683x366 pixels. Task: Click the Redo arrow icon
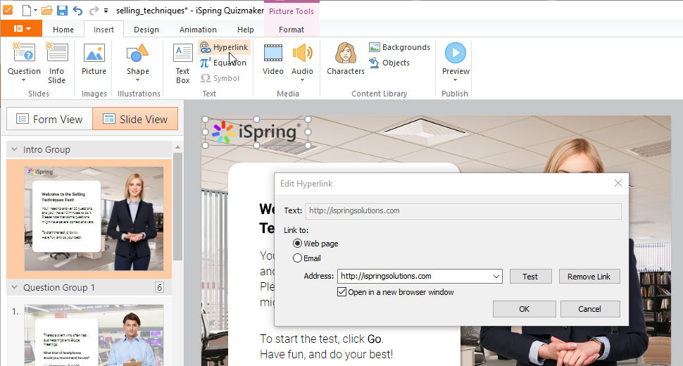tap(94, 11)
